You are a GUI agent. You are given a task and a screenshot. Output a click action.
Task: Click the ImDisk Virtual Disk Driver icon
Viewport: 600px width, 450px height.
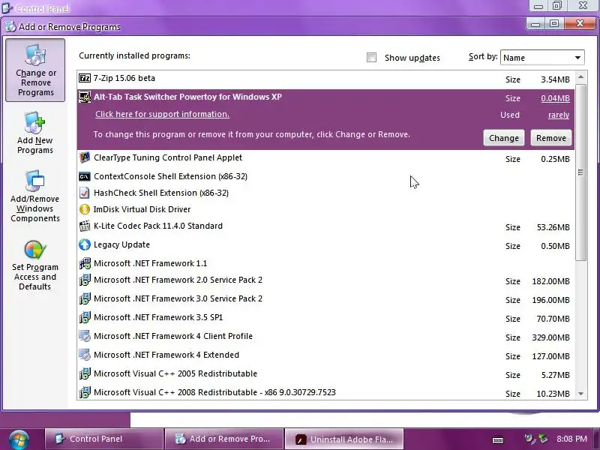click(x=85, y=209)
